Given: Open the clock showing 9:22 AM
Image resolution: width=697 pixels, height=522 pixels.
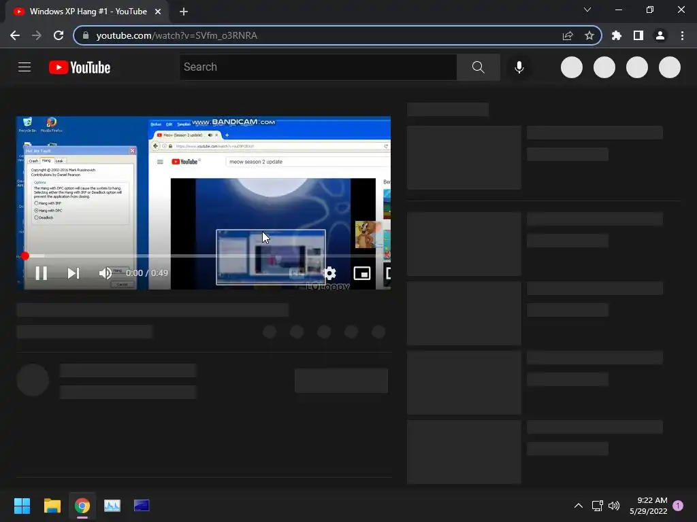Looking at the screenshot, I should [x=648, y=506].
